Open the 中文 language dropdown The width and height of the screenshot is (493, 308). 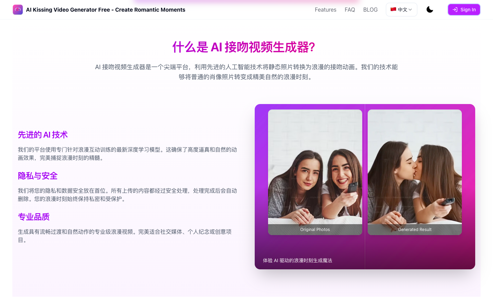401,10
